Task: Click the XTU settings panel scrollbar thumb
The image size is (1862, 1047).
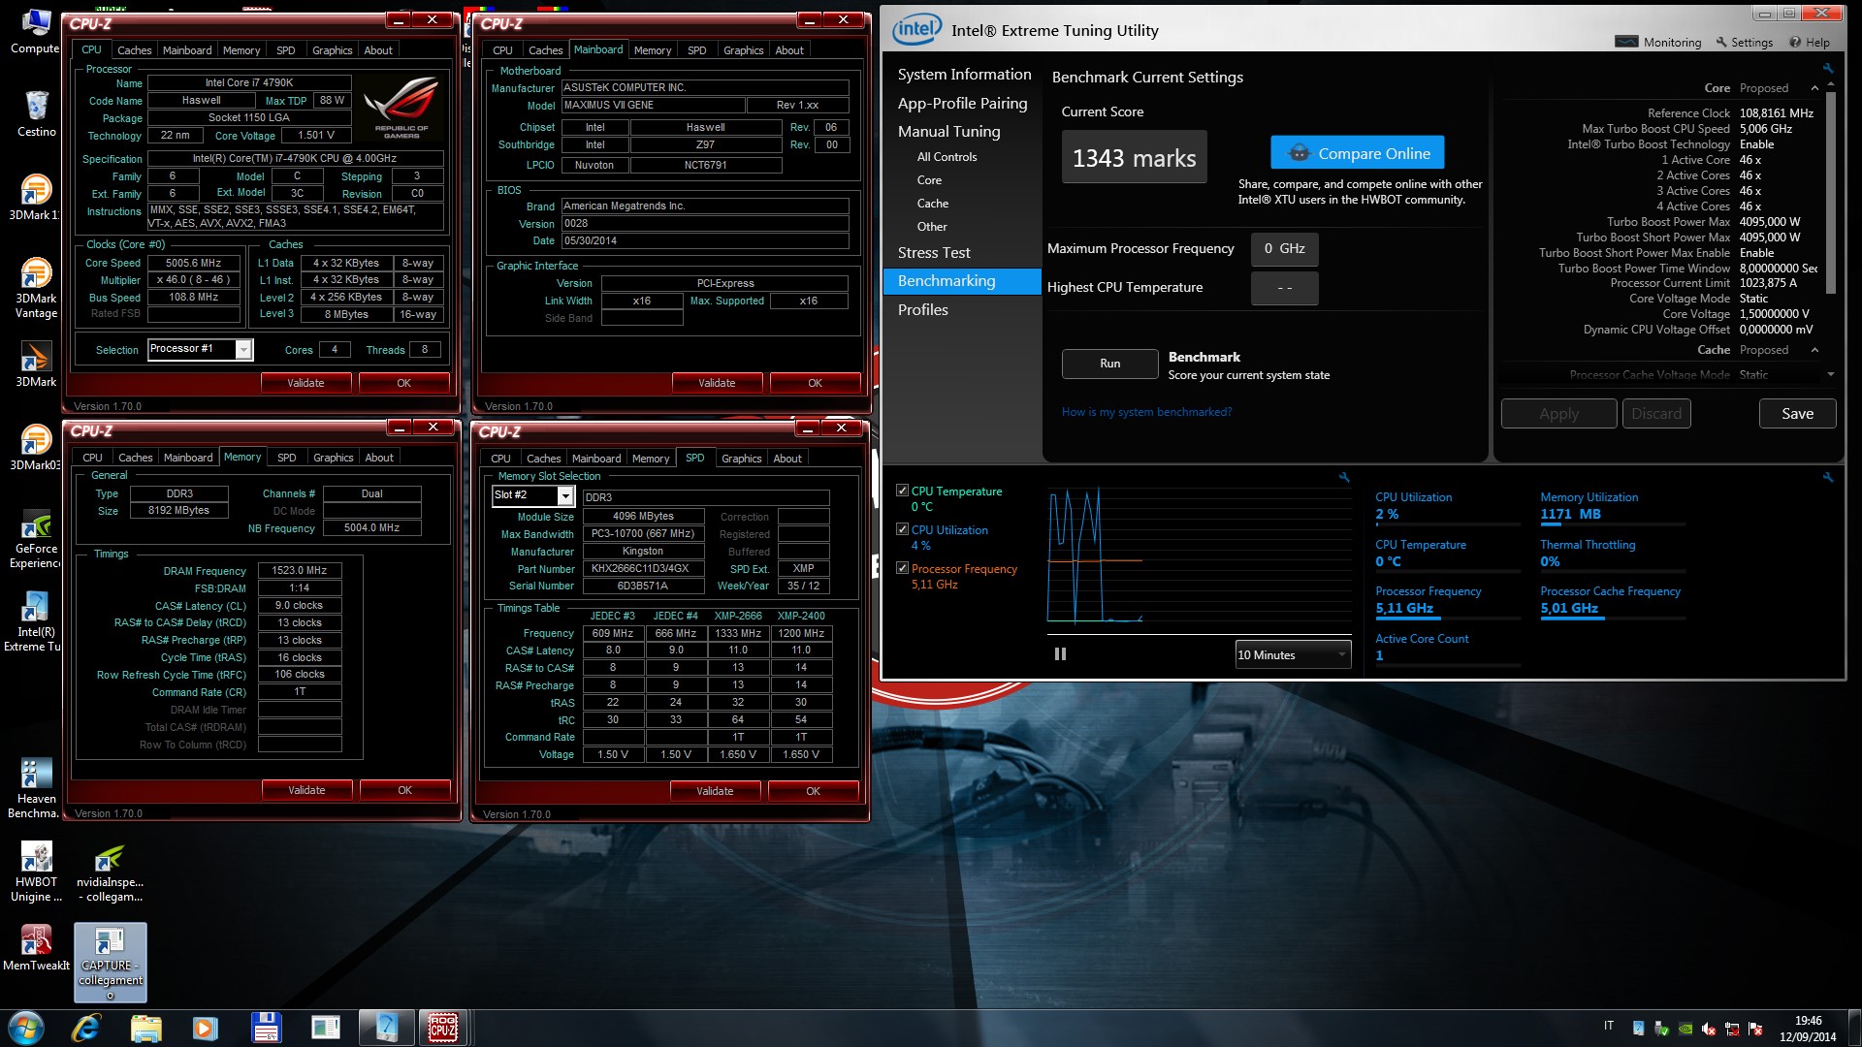Action: pos(1831,194)
